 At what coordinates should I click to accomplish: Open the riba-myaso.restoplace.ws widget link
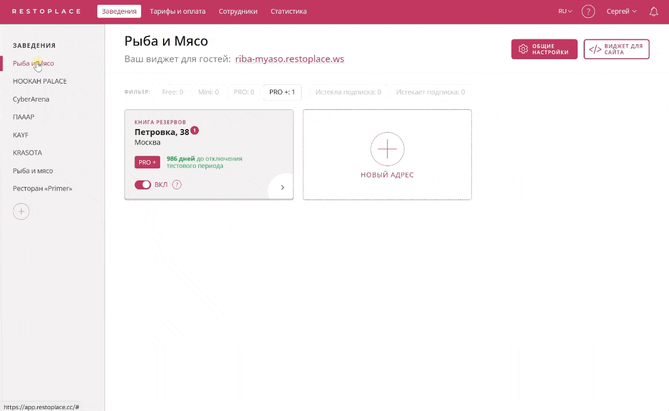click(x=290, y=59)
